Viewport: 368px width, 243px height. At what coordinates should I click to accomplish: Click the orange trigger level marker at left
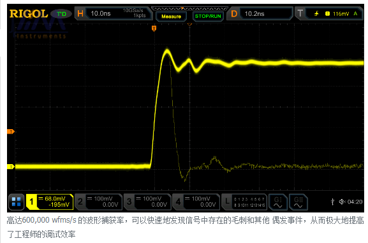click(11, 132)
